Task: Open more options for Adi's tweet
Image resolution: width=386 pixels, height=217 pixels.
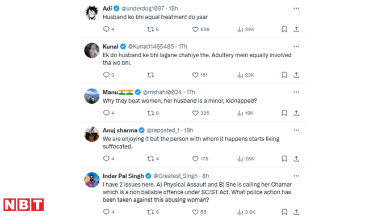Action: [296, 8]
